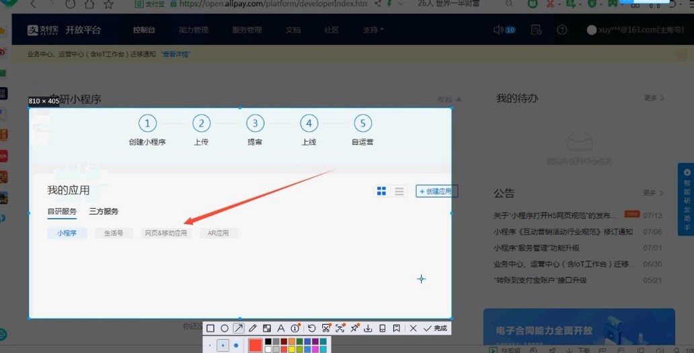
Task: Undo the last annotation
Action: point(312,328)
